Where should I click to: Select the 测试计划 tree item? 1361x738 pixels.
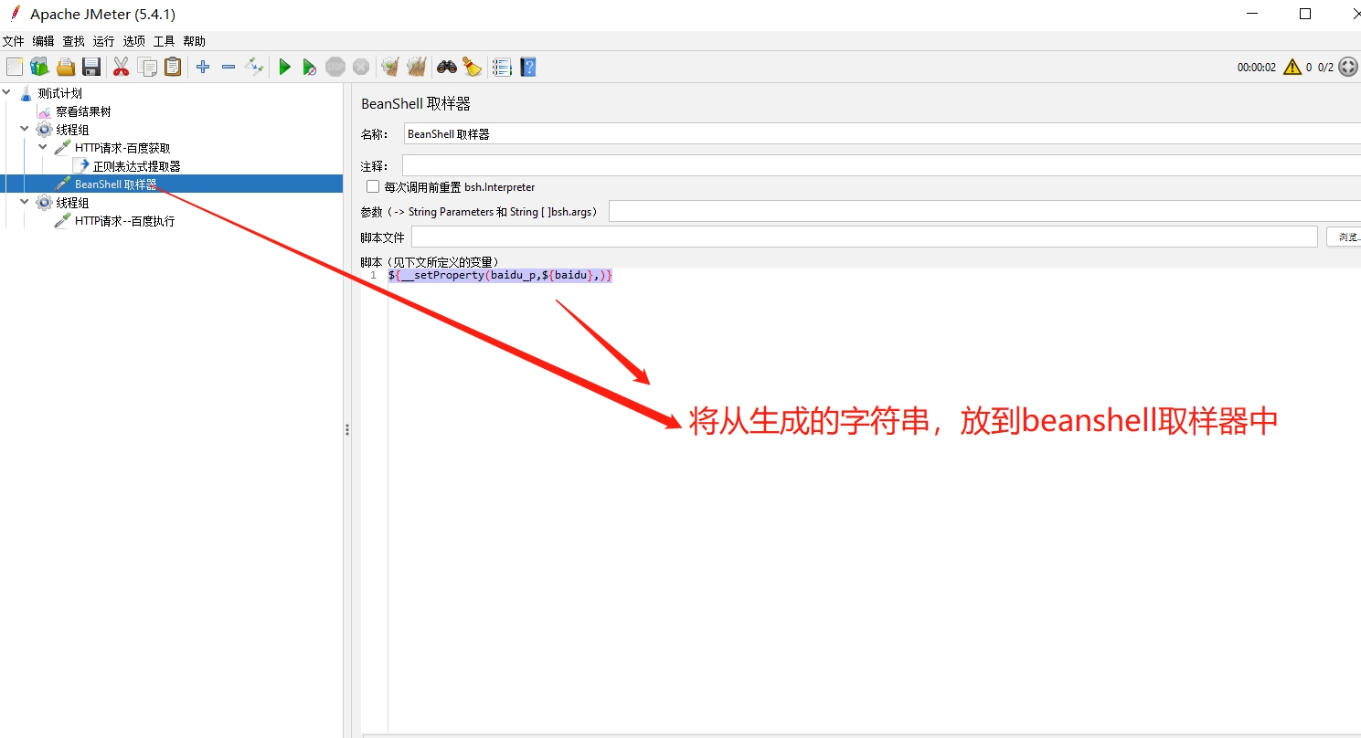(x=59, y=93)
